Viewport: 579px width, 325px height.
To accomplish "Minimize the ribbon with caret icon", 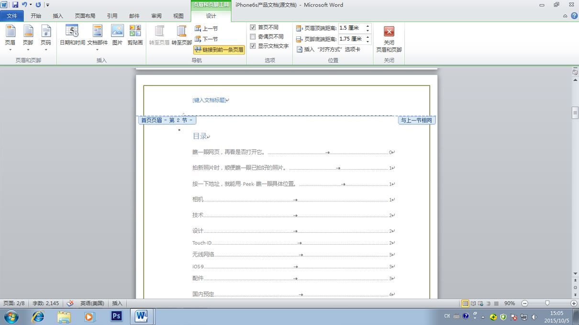I will pyautogui.click(x=565, y=16).
